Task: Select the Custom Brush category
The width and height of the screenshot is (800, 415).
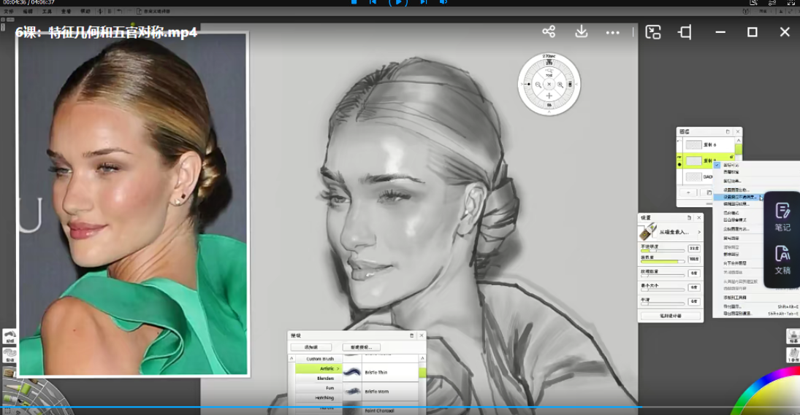Action: (320, 359)
